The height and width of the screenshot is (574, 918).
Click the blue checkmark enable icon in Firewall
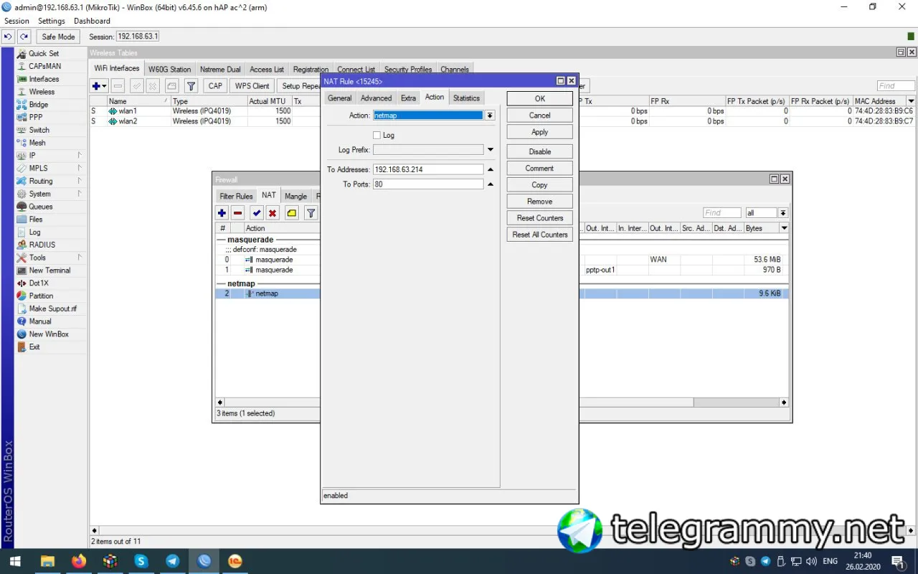tap(257, 213)
